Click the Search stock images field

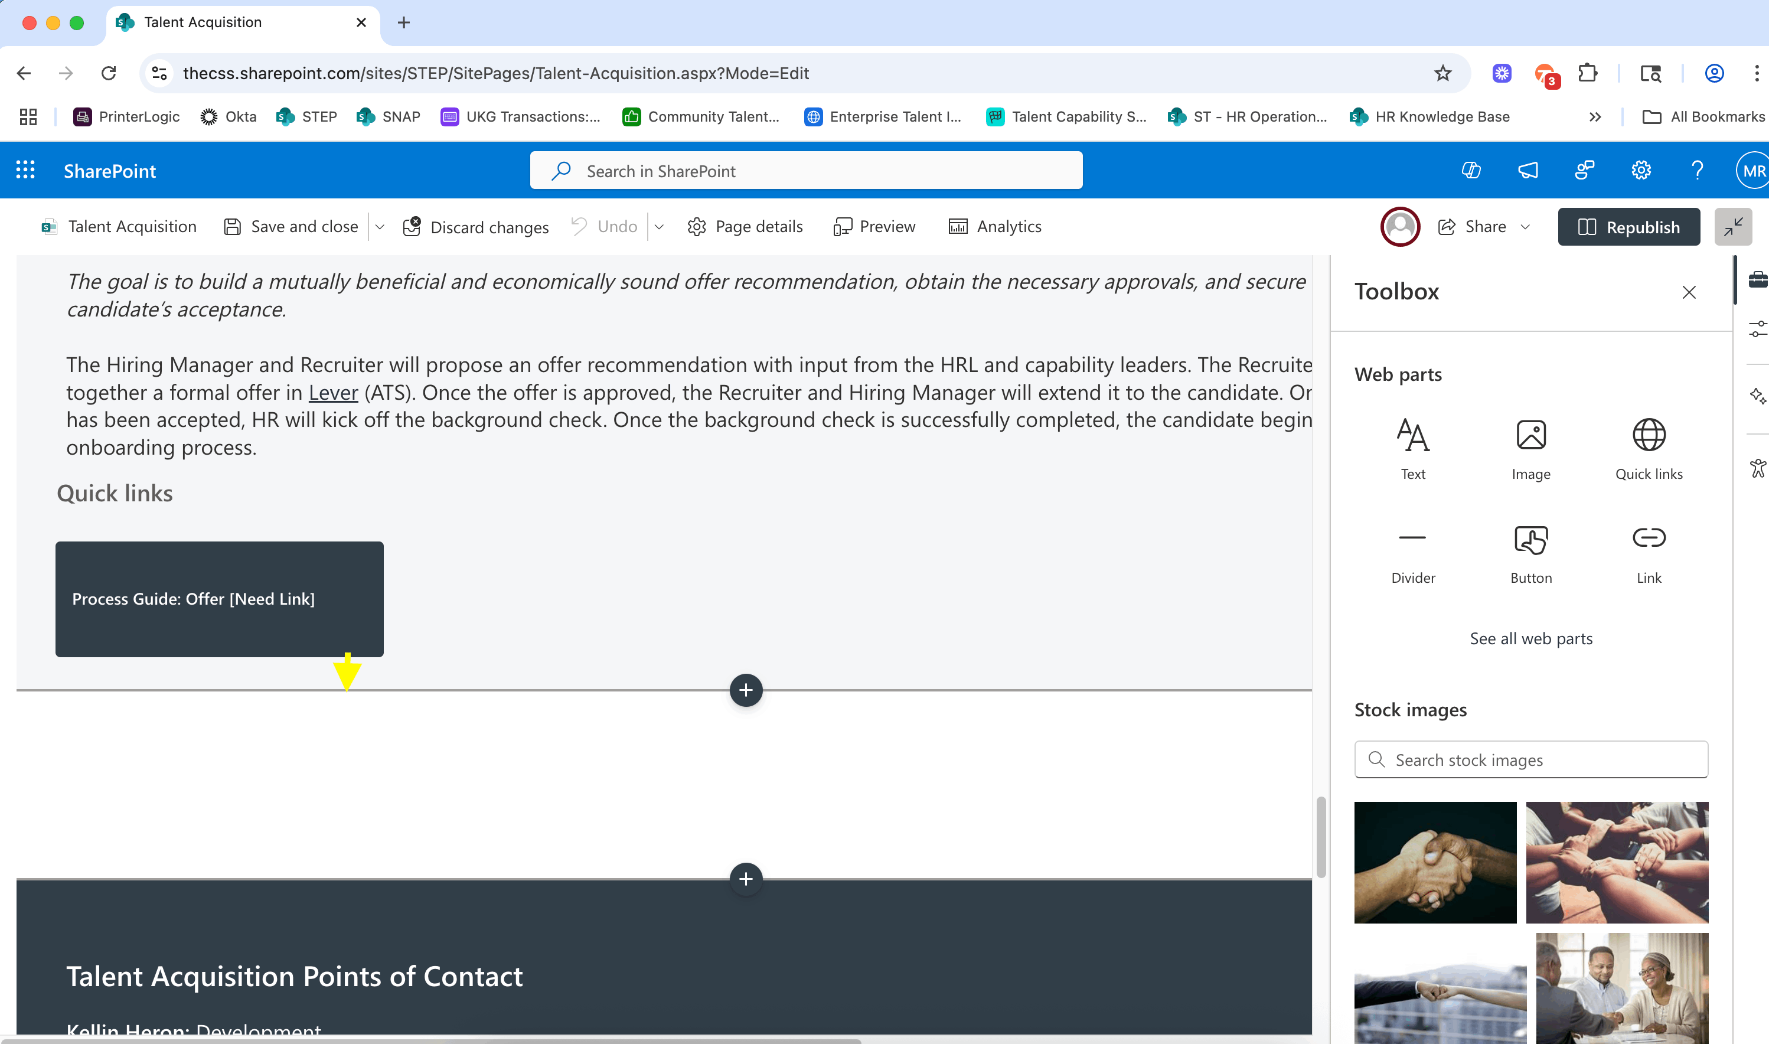tap(1530, 760)
